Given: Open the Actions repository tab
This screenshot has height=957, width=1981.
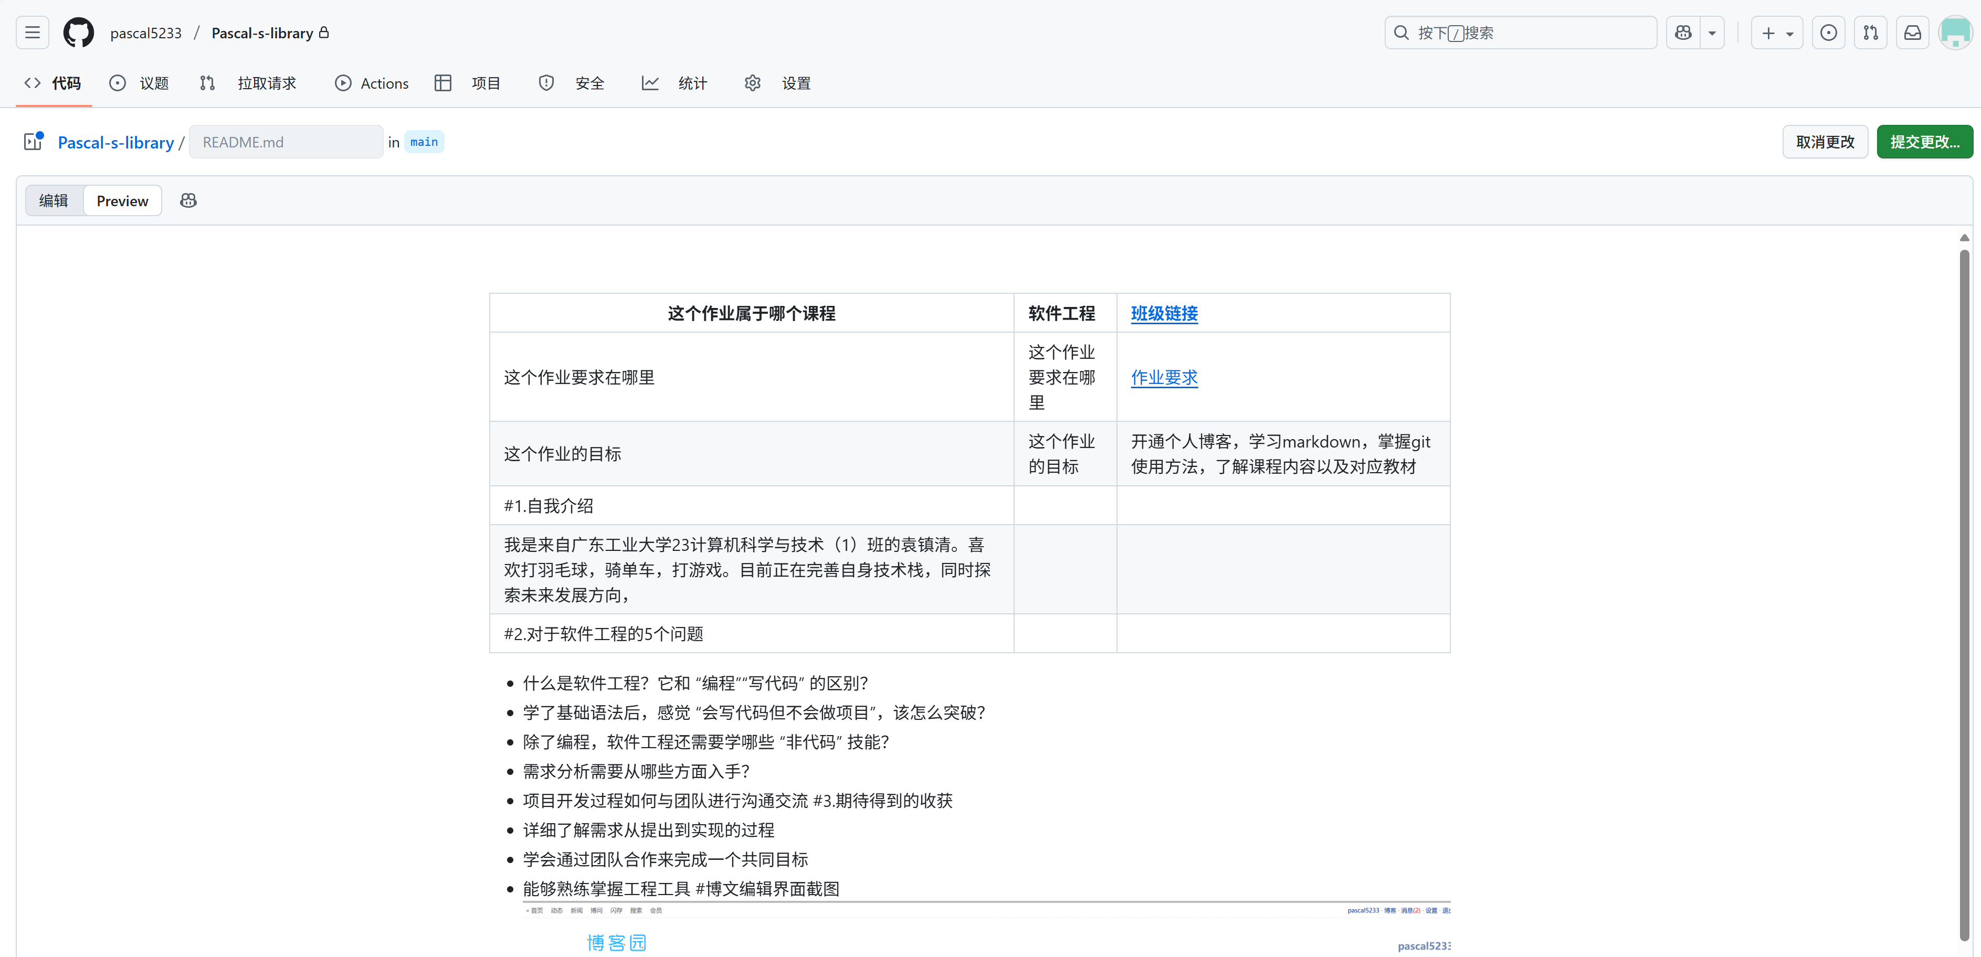Looking at the screenshot, I should (372, 83).
